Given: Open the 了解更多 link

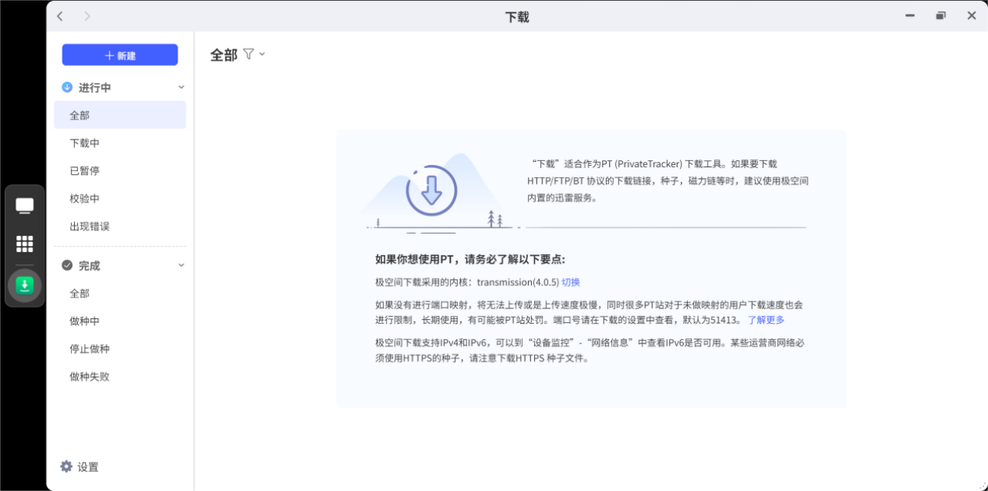Looking at the screenshot, I should click(x=766, y=320).
